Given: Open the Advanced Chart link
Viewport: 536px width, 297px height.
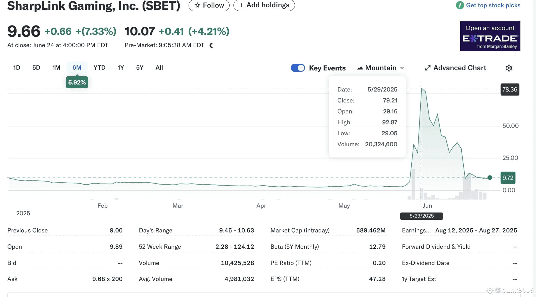Looking at the screenshot, I should click(x=455, y=68).
